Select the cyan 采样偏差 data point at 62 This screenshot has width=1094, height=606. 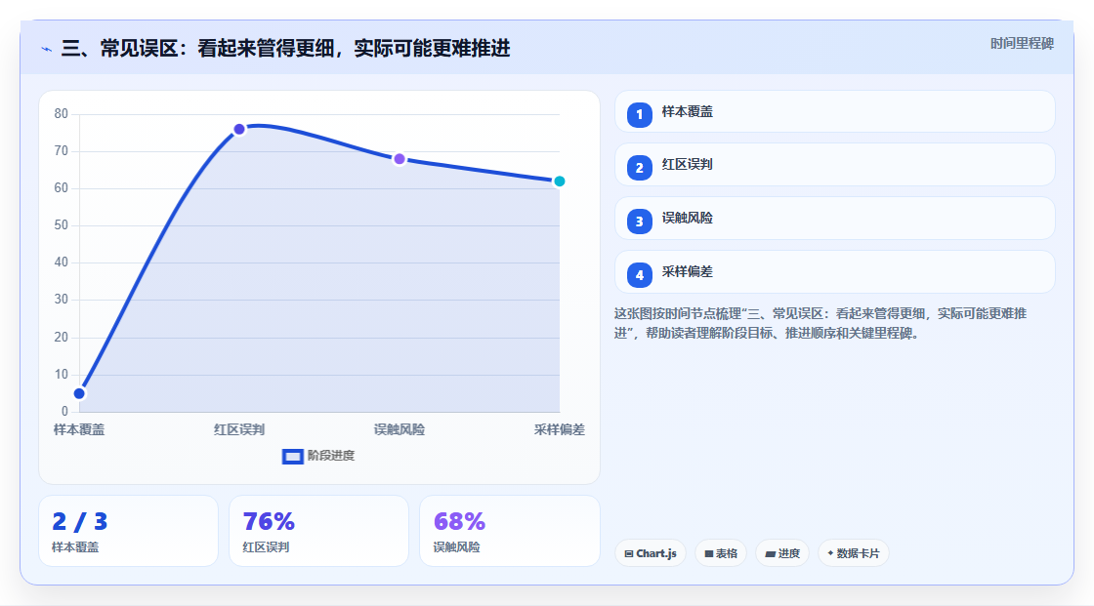559,182
